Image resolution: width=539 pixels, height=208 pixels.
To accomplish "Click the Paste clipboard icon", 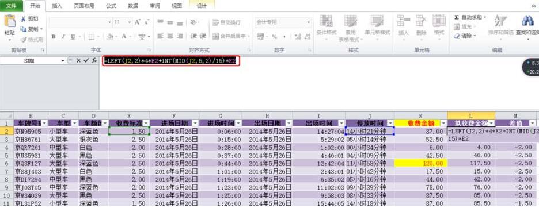I will click(x=10, y=21).
